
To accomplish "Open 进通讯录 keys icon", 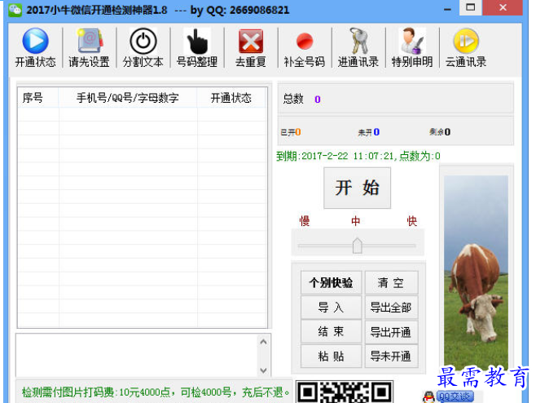I will (x=358, y=41).
